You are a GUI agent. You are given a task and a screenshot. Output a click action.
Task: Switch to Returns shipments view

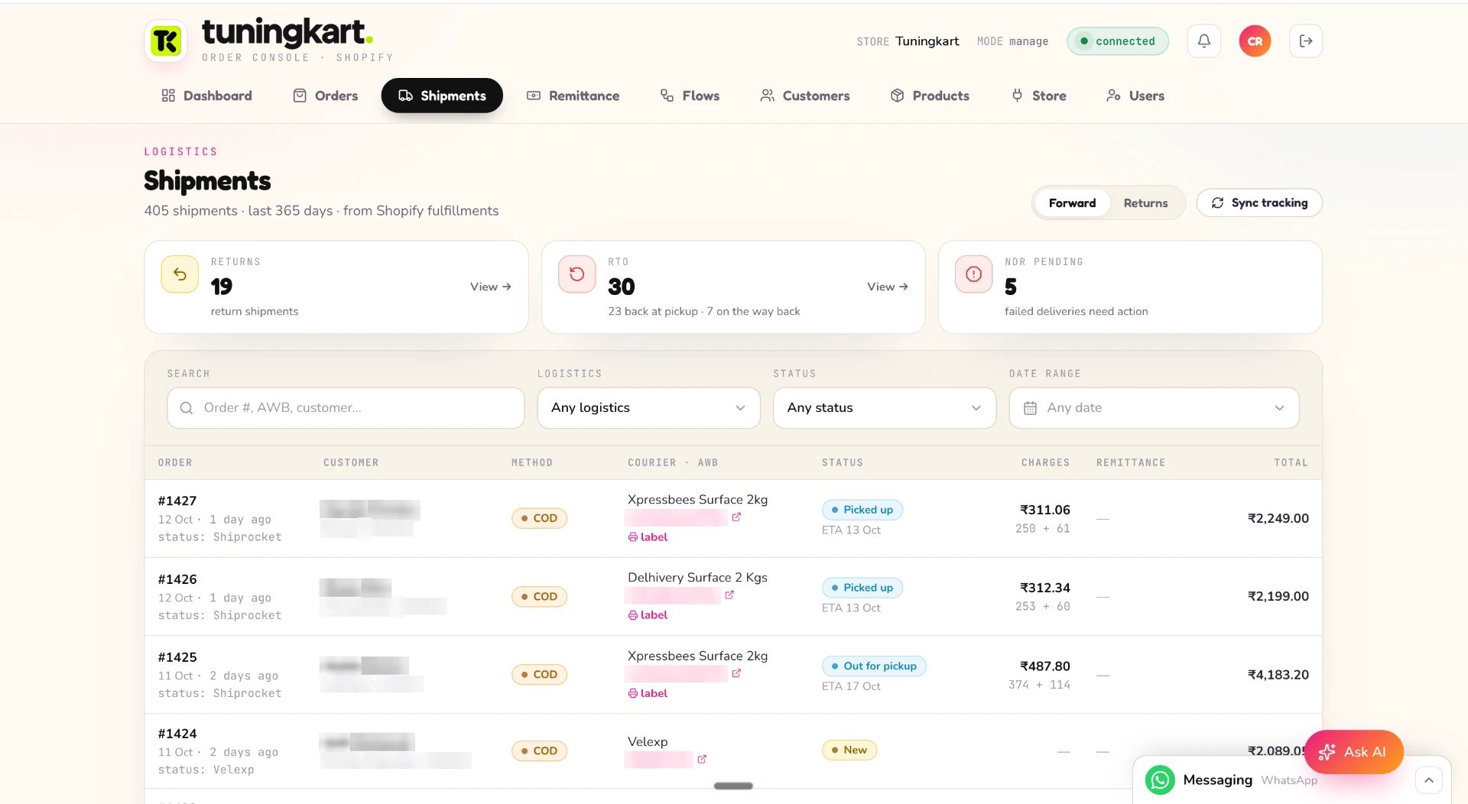click(x=1145, y=203)
